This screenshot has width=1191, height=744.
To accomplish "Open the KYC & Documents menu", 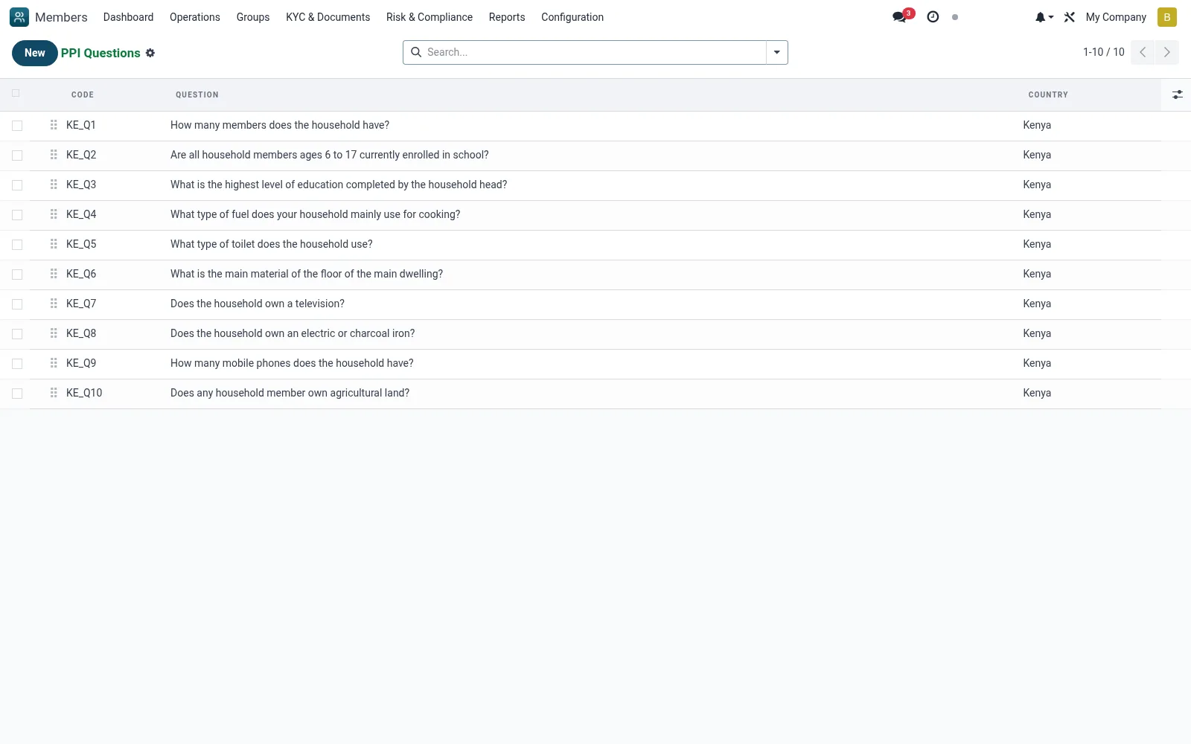I will coord(328,17).
